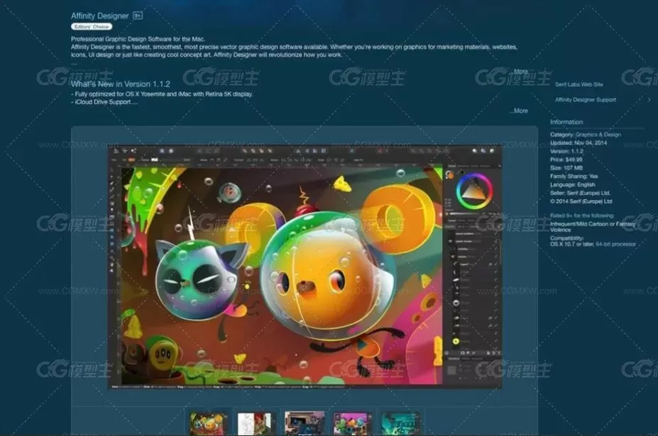Viewport: 658px width, 436px height.
Task: Click 'OS X 10.7 or later' requirement text
Action: (x=572, y=244)
